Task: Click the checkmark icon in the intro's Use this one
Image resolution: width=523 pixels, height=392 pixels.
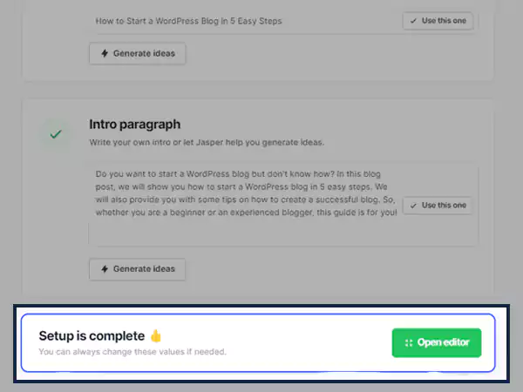Action: pyautogui.click(x=413, y=206)
